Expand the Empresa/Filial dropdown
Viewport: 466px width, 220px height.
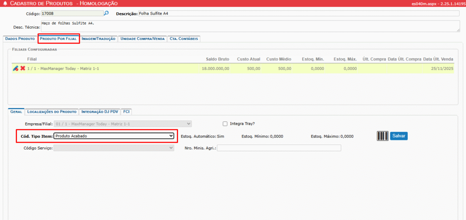122,124
